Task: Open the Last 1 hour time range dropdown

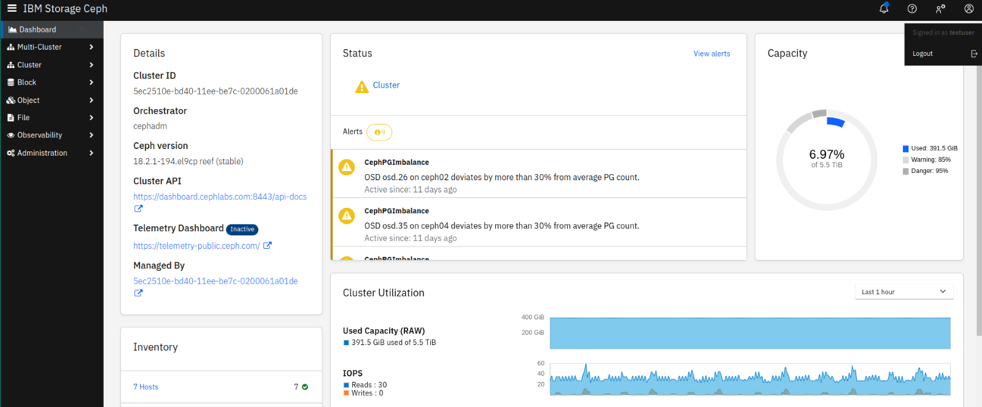Action: pyautogui.click(x=904, y=292)
